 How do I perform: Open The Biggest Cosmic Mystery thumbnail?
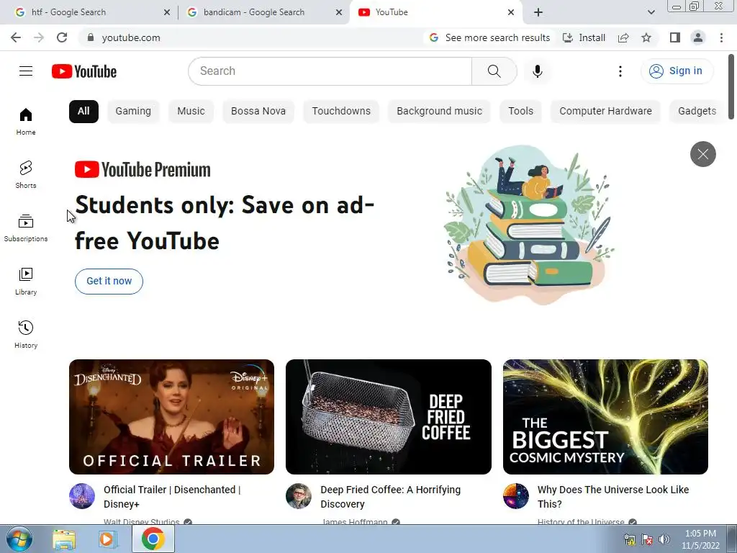pos(605,417)
